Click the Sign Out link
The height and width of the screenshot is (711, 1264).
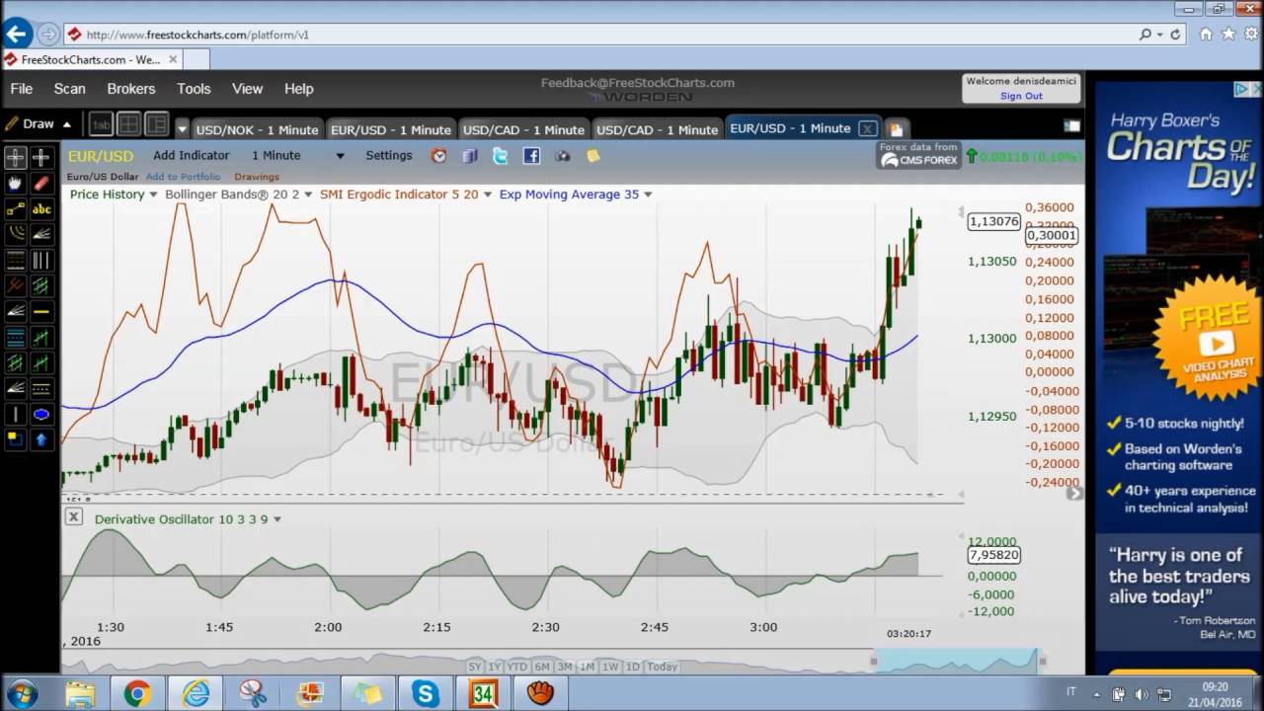pos(1021,96)
